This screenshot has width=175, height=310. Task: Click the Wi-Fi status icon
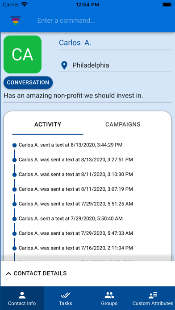(x=25, y=4)
